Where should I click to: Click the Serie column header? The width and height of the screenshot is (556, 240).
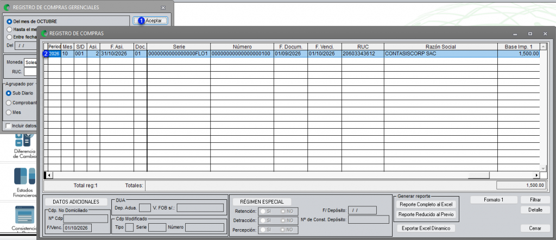[179, 47]
